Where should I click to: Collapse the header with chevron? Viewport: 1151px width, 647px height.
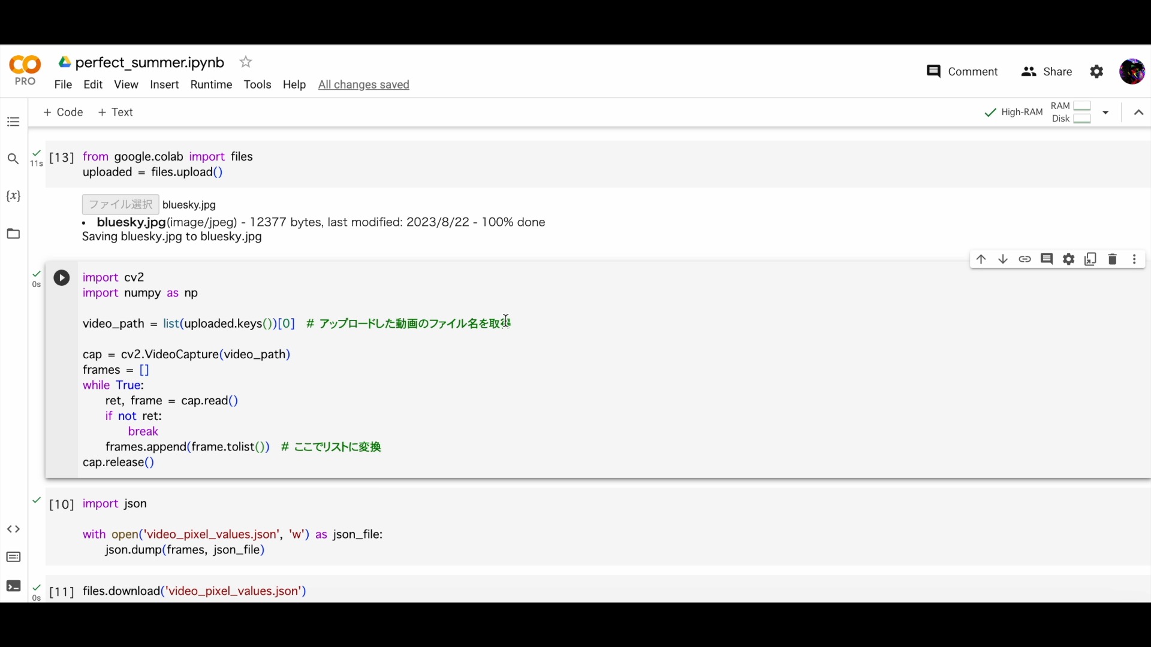pos(1139,113)
